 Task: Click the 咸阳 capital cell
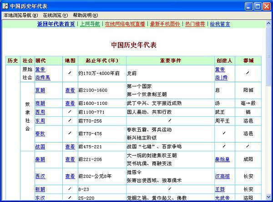(x=248, y=159)
